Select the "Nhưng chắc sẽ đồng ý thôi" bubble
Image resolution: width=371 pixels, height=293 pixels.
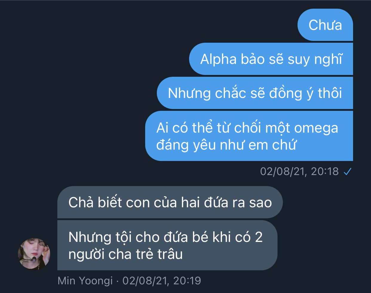pos(255,93)
